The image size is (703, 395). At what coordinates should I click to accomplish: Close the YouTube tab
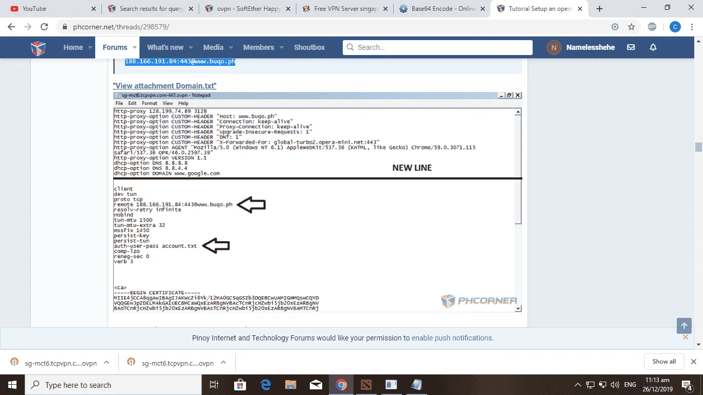[x=93, y=9]
